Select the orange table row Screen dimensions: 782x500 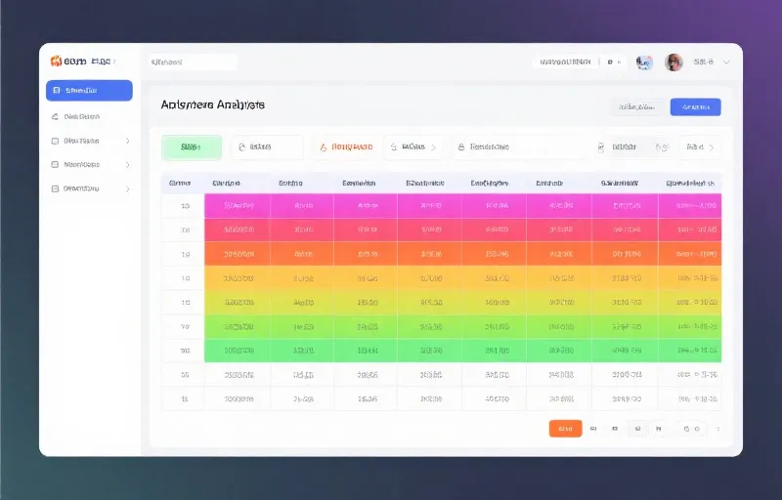442,254
